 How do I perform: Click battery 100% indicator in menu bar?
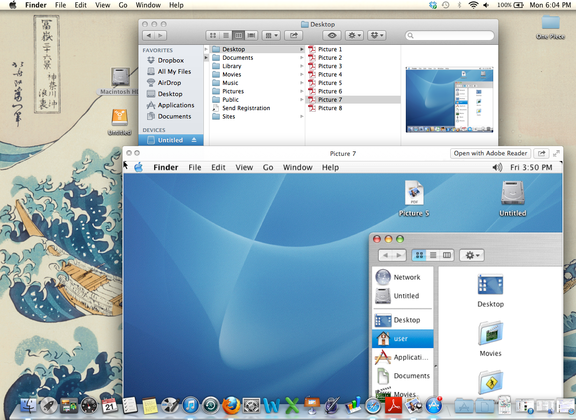[x=510, y=5]
